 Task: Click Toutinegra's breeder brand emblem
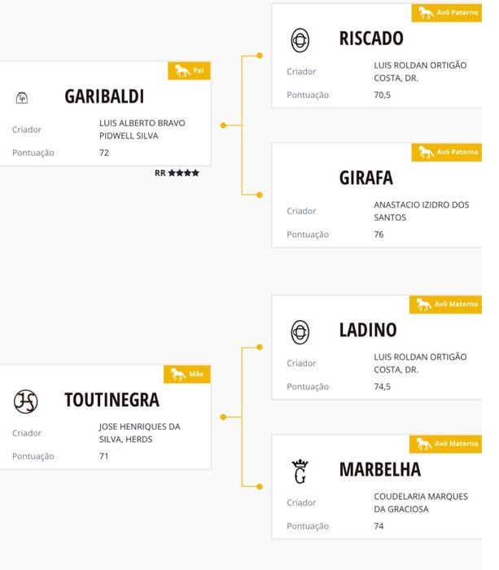point(25,401)
